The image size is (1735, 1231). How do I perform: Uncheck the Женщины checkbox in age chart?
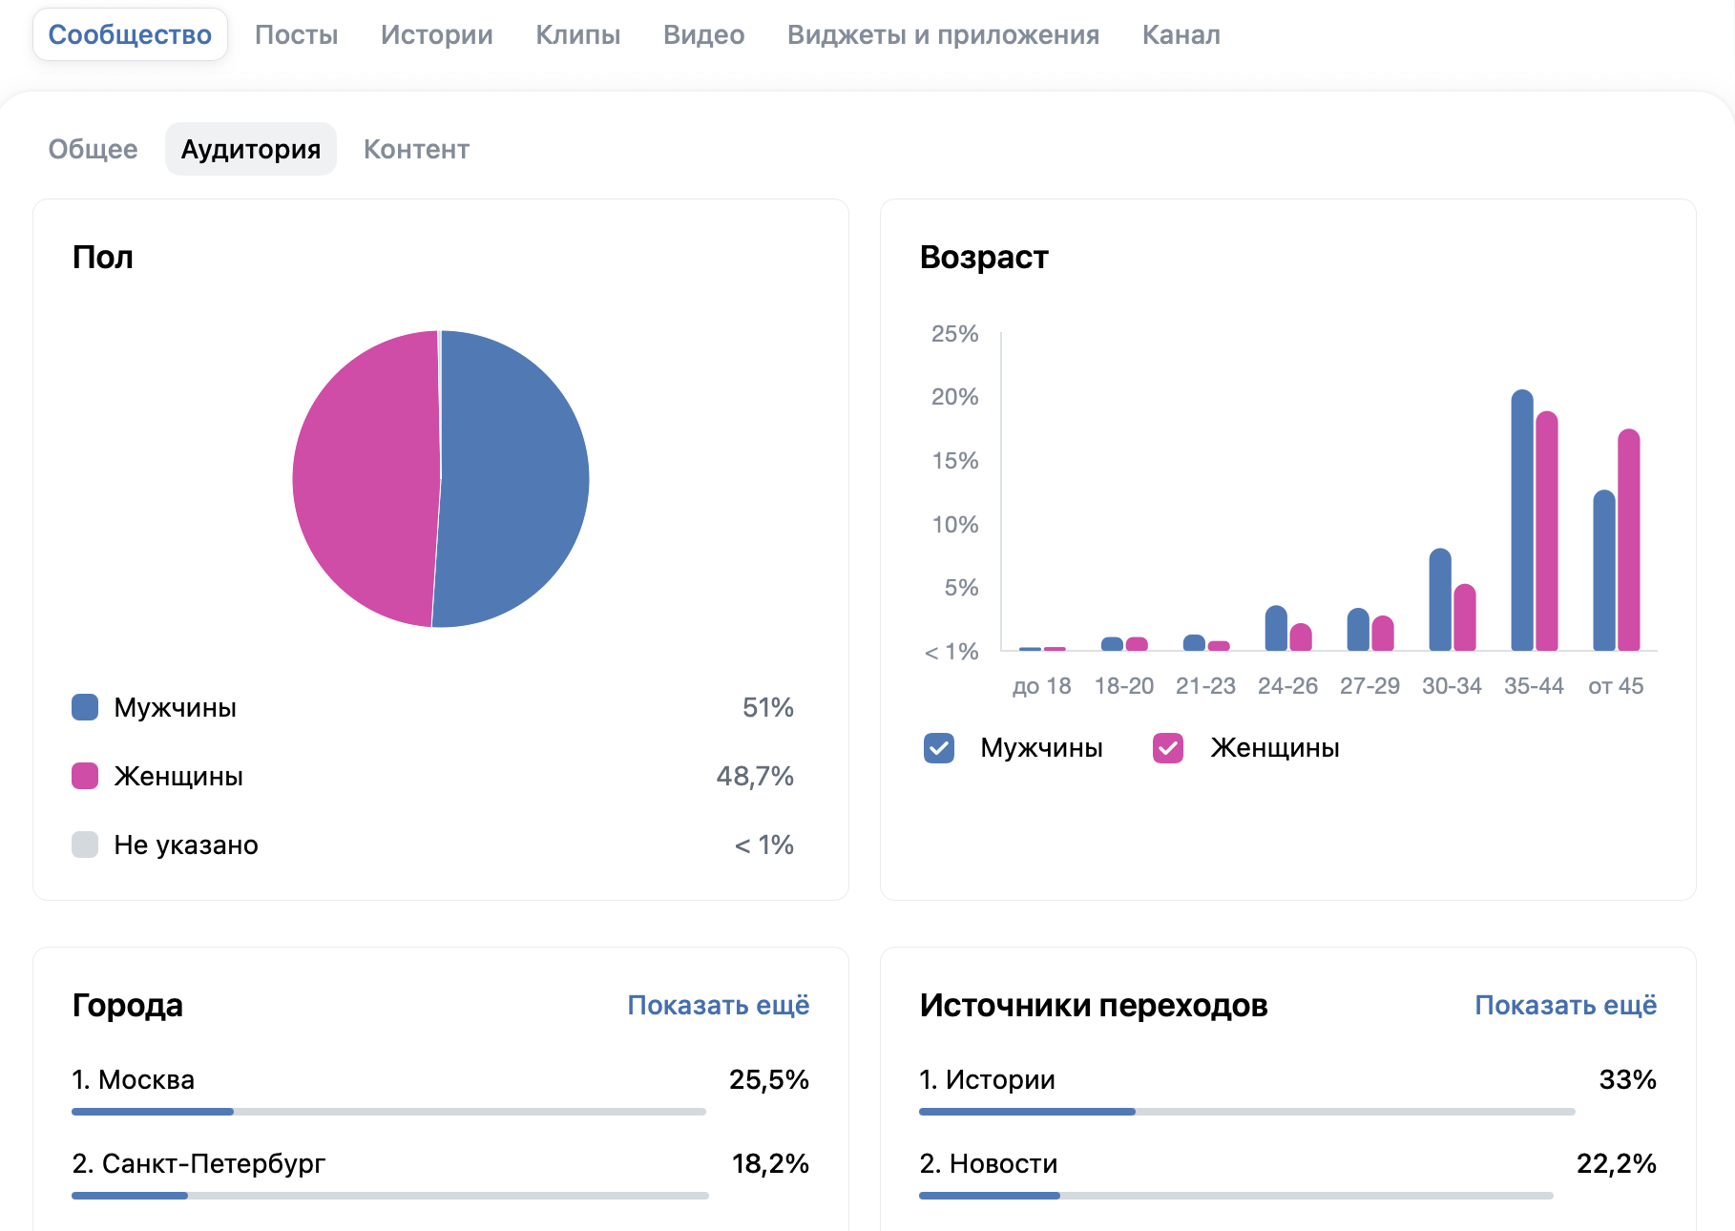click(x=1168, y=748)
